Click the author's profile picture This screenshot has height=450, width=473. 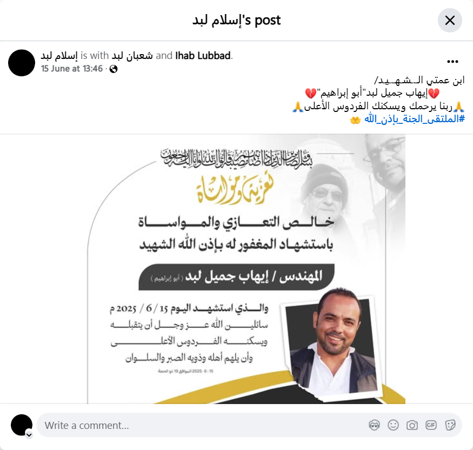coord(22,63)
